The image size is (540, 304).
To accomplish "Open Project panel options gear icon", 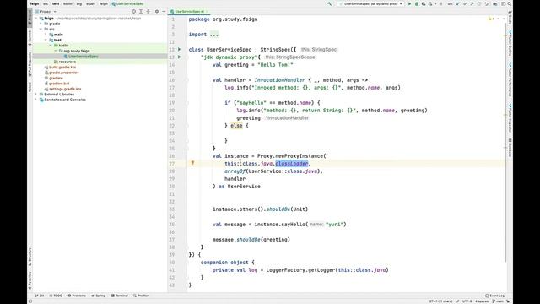I will 157,11.
